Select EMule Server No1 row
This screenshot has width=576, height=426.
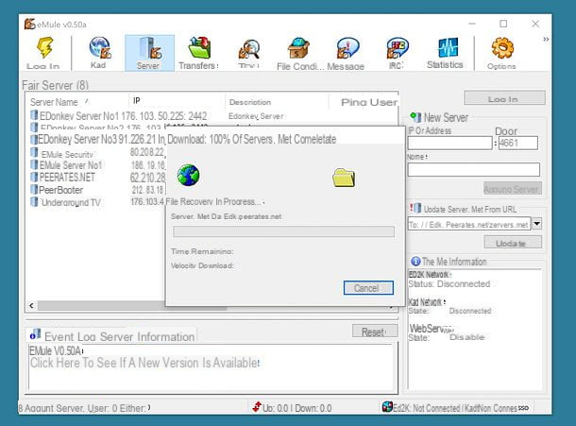(x=97, y=165)
